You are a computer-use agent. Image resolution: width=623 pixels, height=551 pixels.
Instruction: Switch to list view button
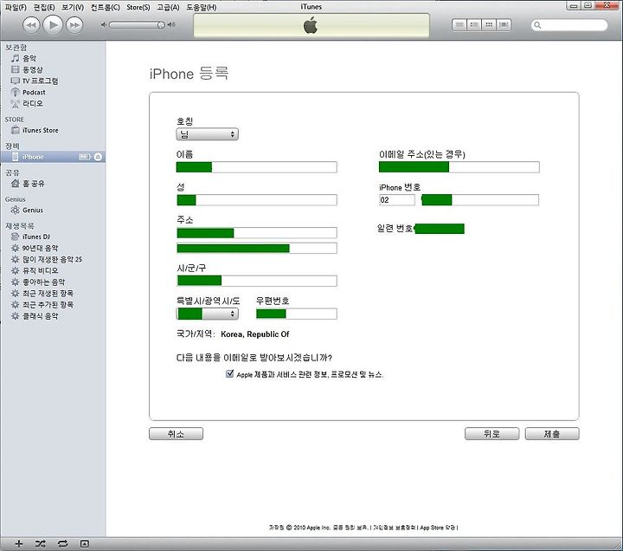(459, 24)
